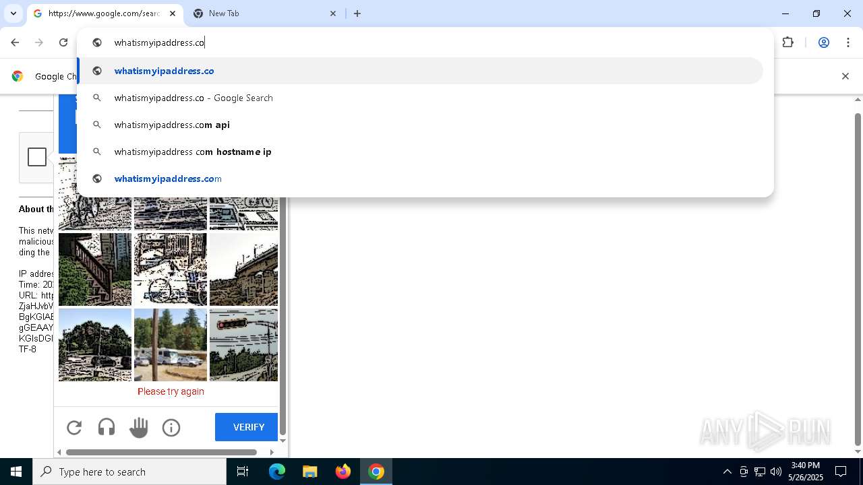Click the left arrow of horizontal scrollbar
Viewport: 863px width, 485px height.
(59, 452)
